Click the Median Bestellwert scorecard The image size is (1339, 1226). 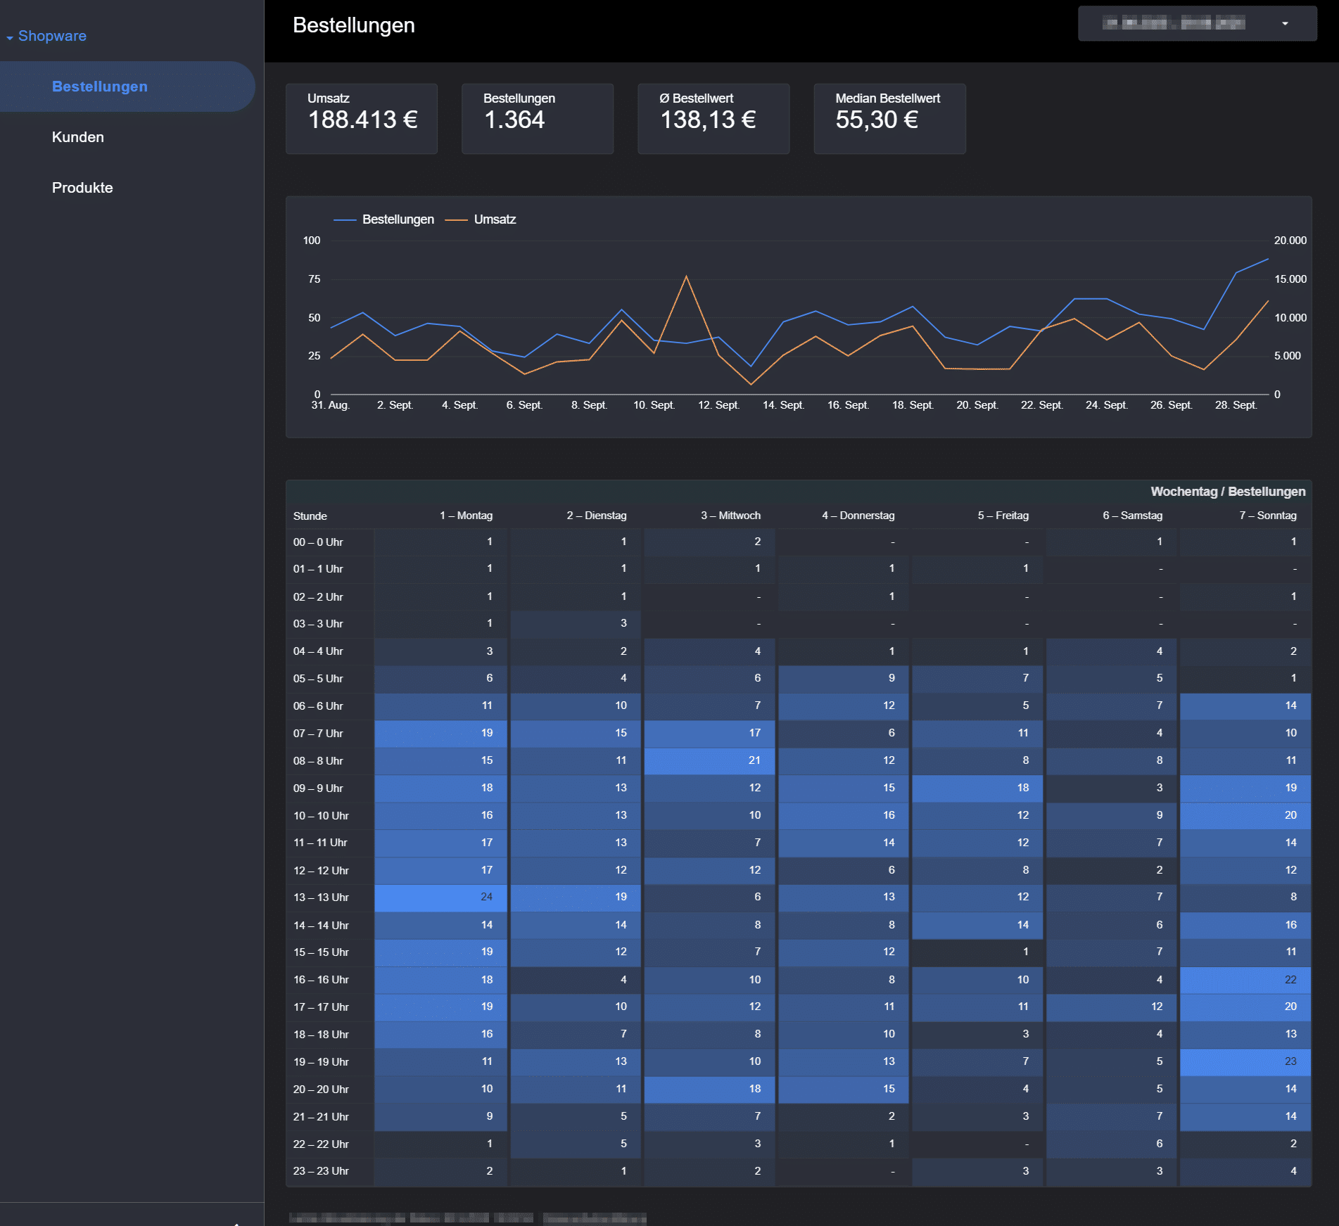tap(889, 118)
